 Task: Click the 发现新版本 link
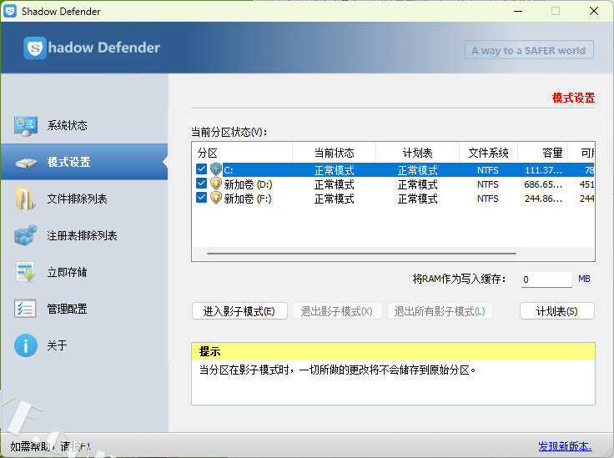[x=565, y=446]
